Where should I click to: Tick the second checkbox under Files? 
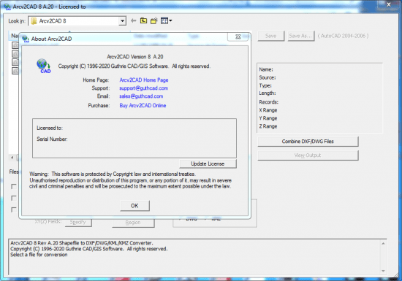pos(14,198)
